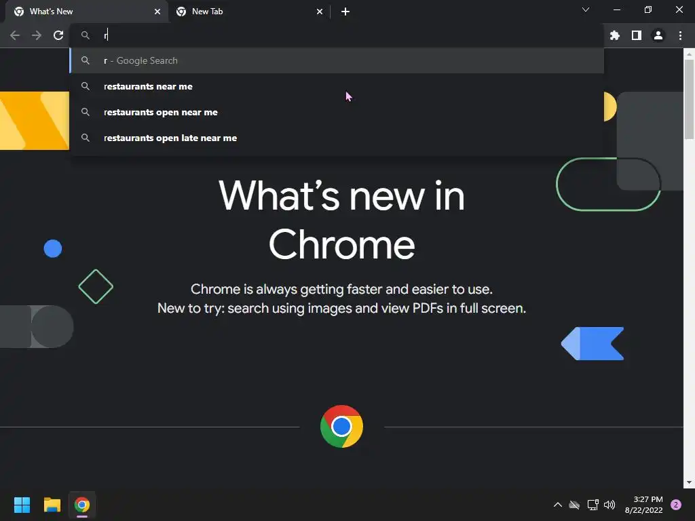Click the 'What's new in Chrome' heading
695x521 pixels.
tap(341, 220)
